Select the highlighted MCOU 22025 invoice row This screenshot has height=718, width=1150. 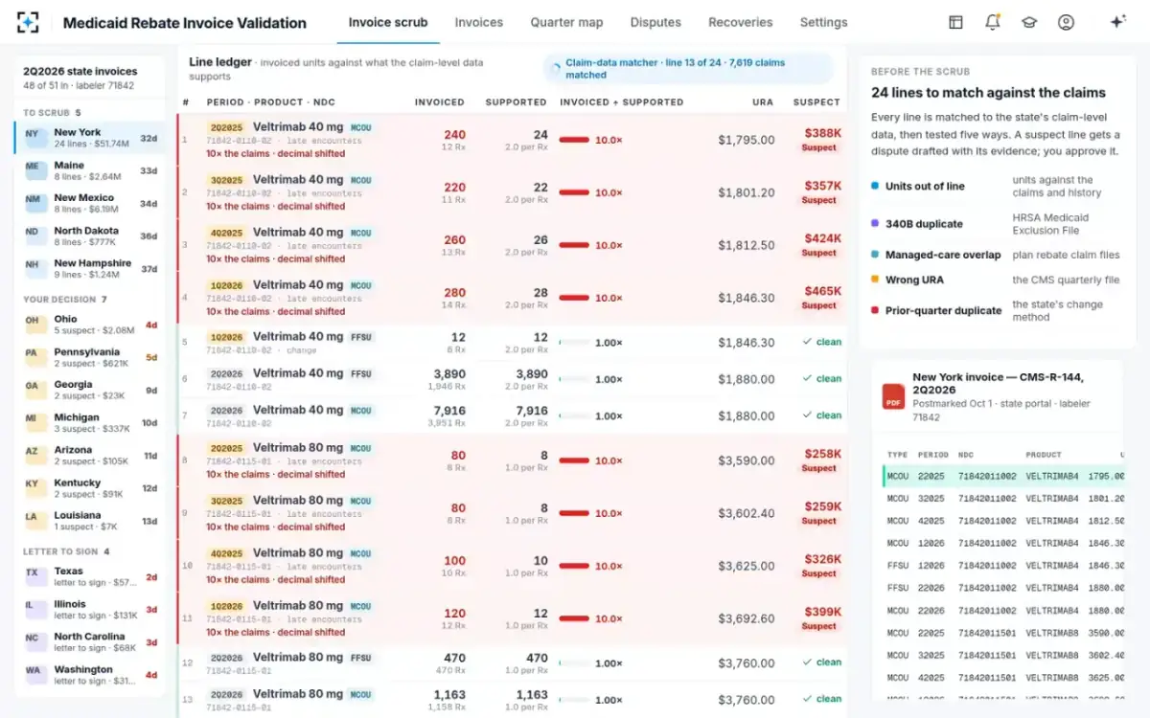click(x=1001, y=476)
